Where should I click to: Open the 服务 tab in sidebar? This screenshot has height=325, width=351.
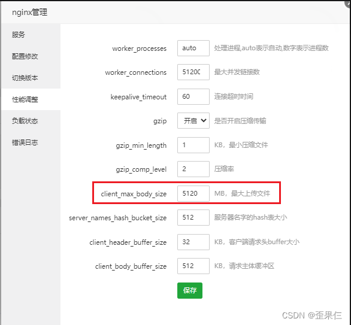[31, 35]
